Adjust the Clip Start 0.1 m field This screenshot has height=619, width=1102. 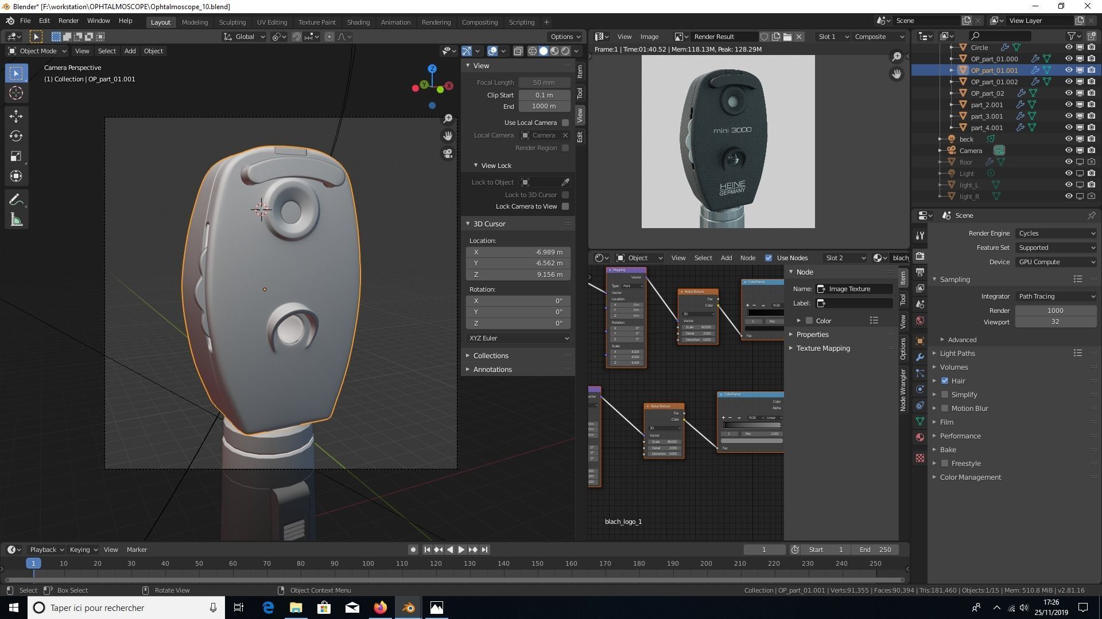tap(544, 95)
